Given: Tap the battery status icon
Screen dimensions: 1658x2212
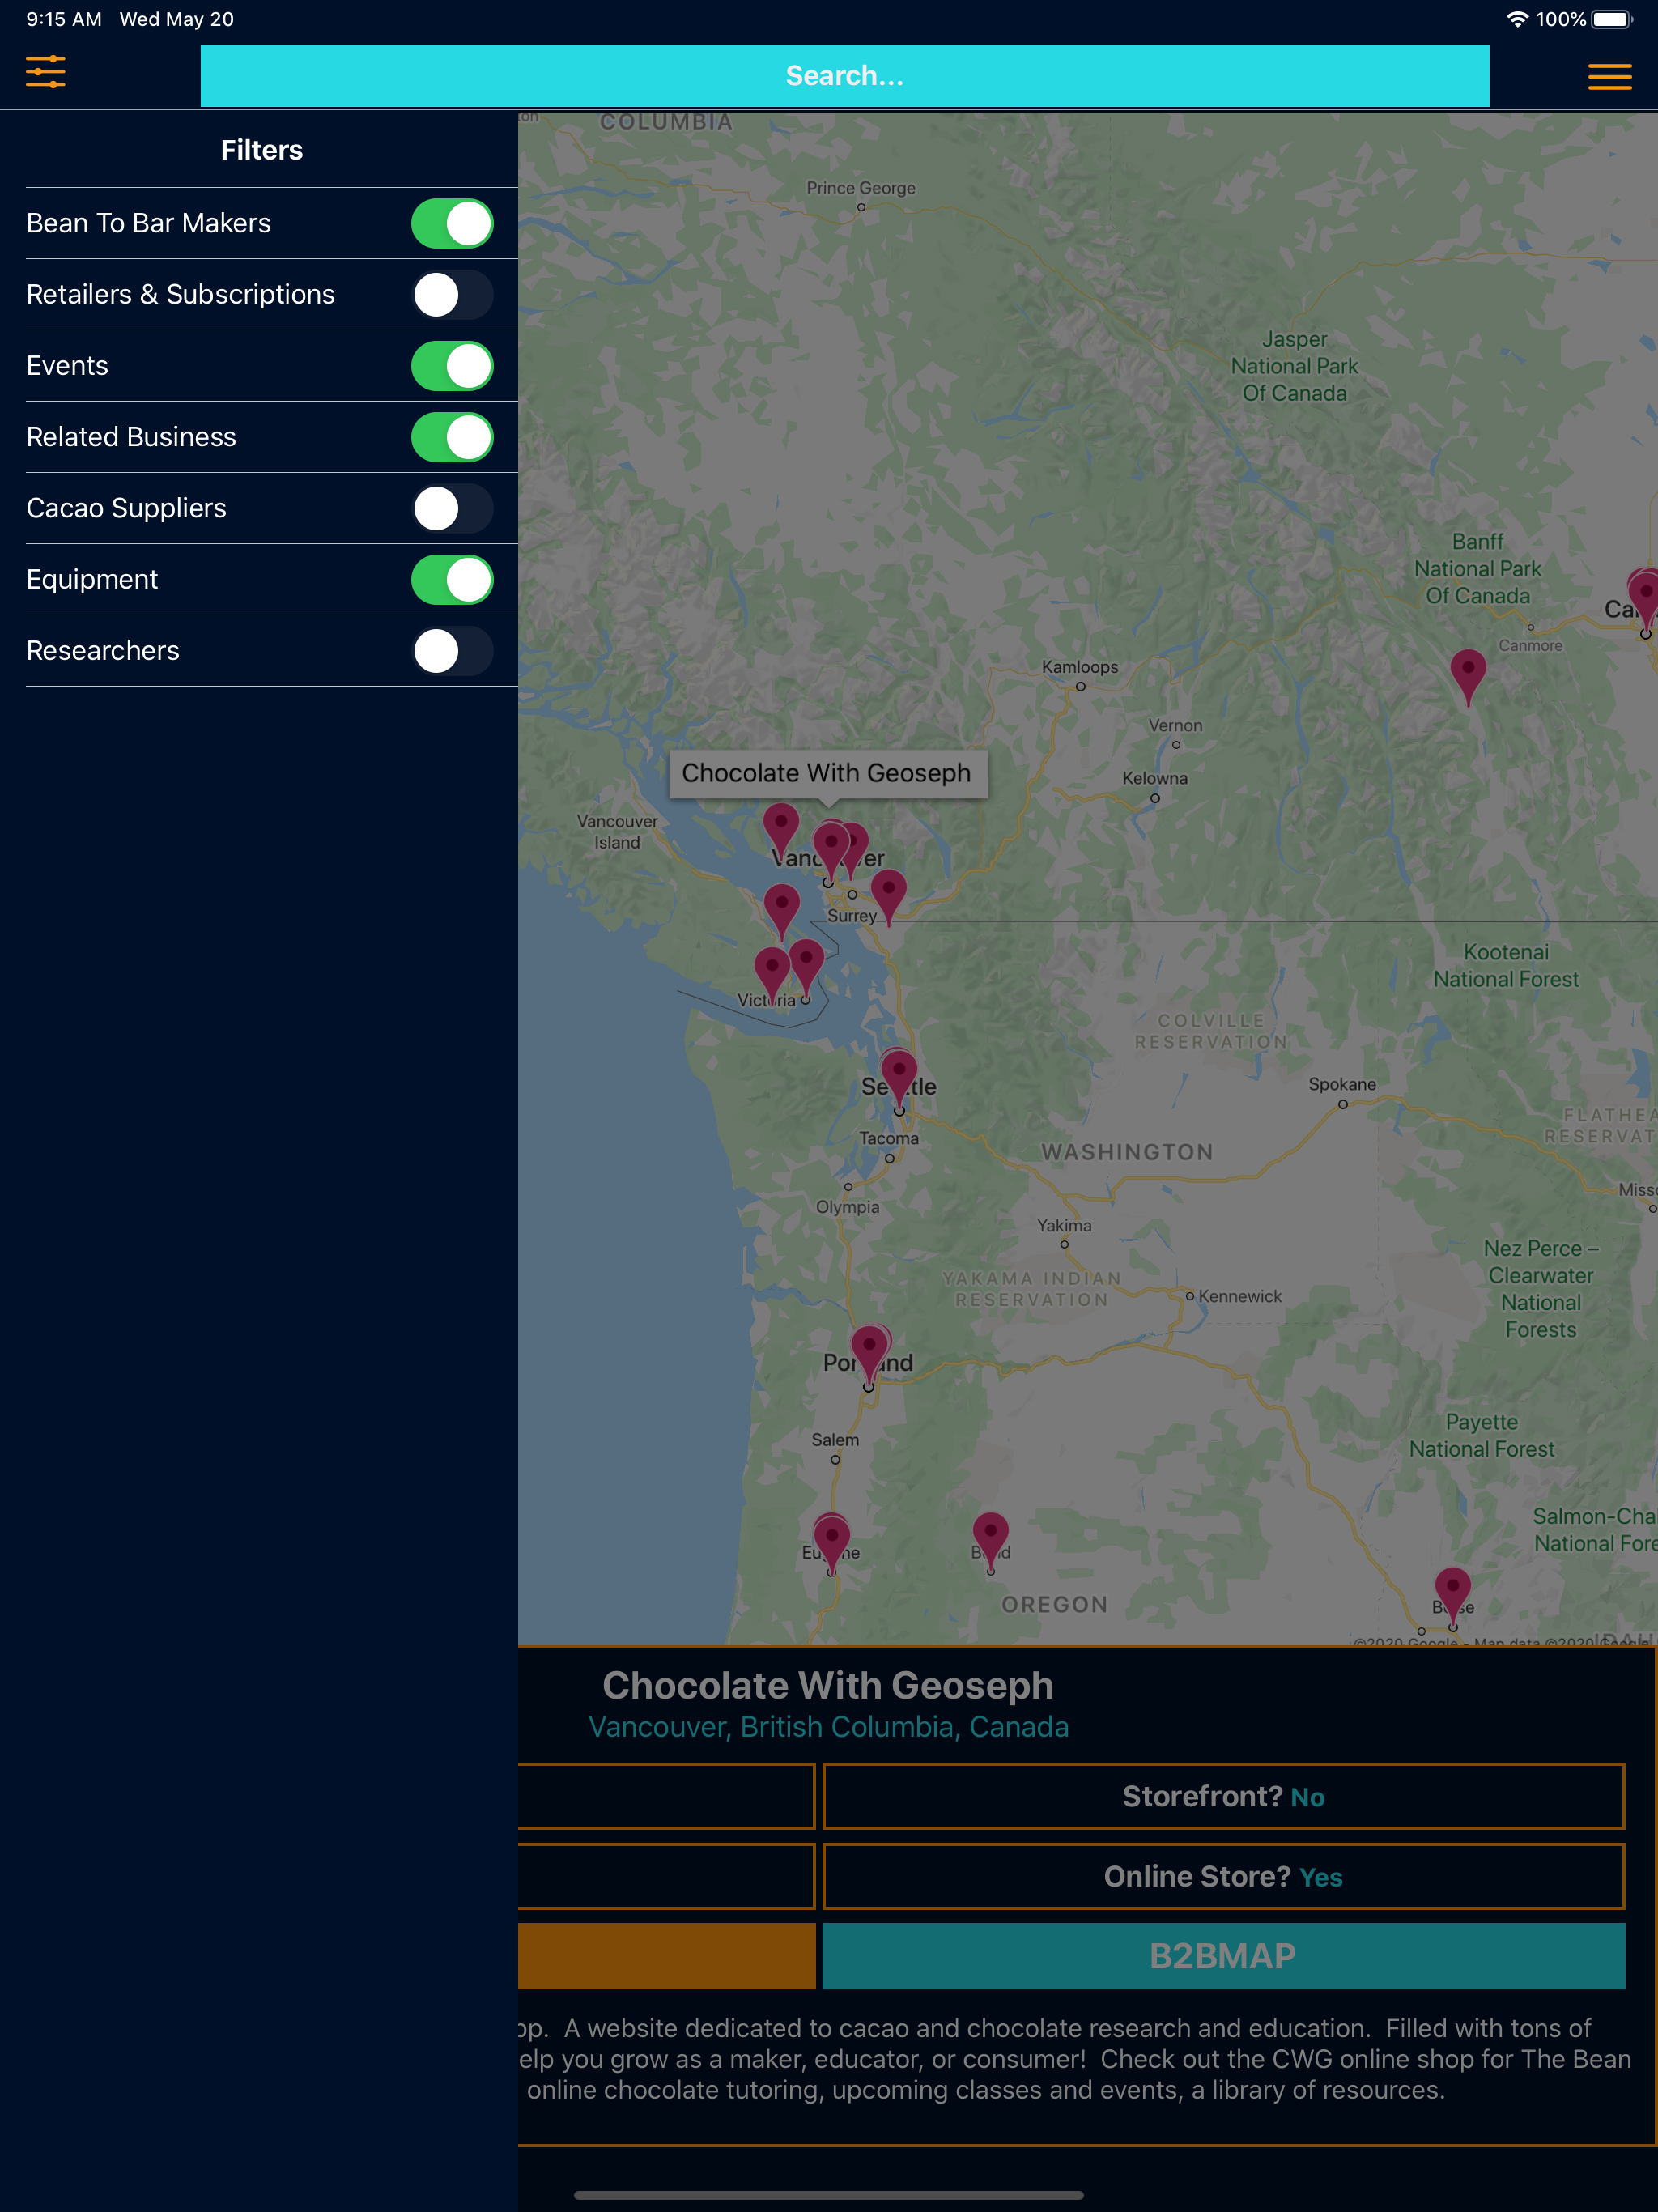Looking at the screenshot, I should [1612, 19].
